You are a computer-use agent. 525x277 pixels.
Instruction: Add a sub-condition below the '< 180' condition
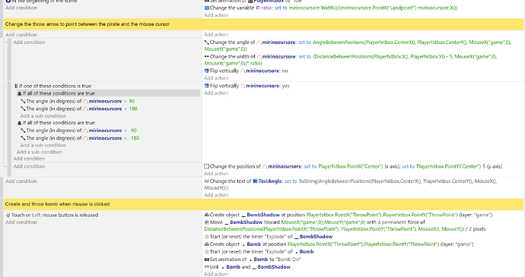43,116
